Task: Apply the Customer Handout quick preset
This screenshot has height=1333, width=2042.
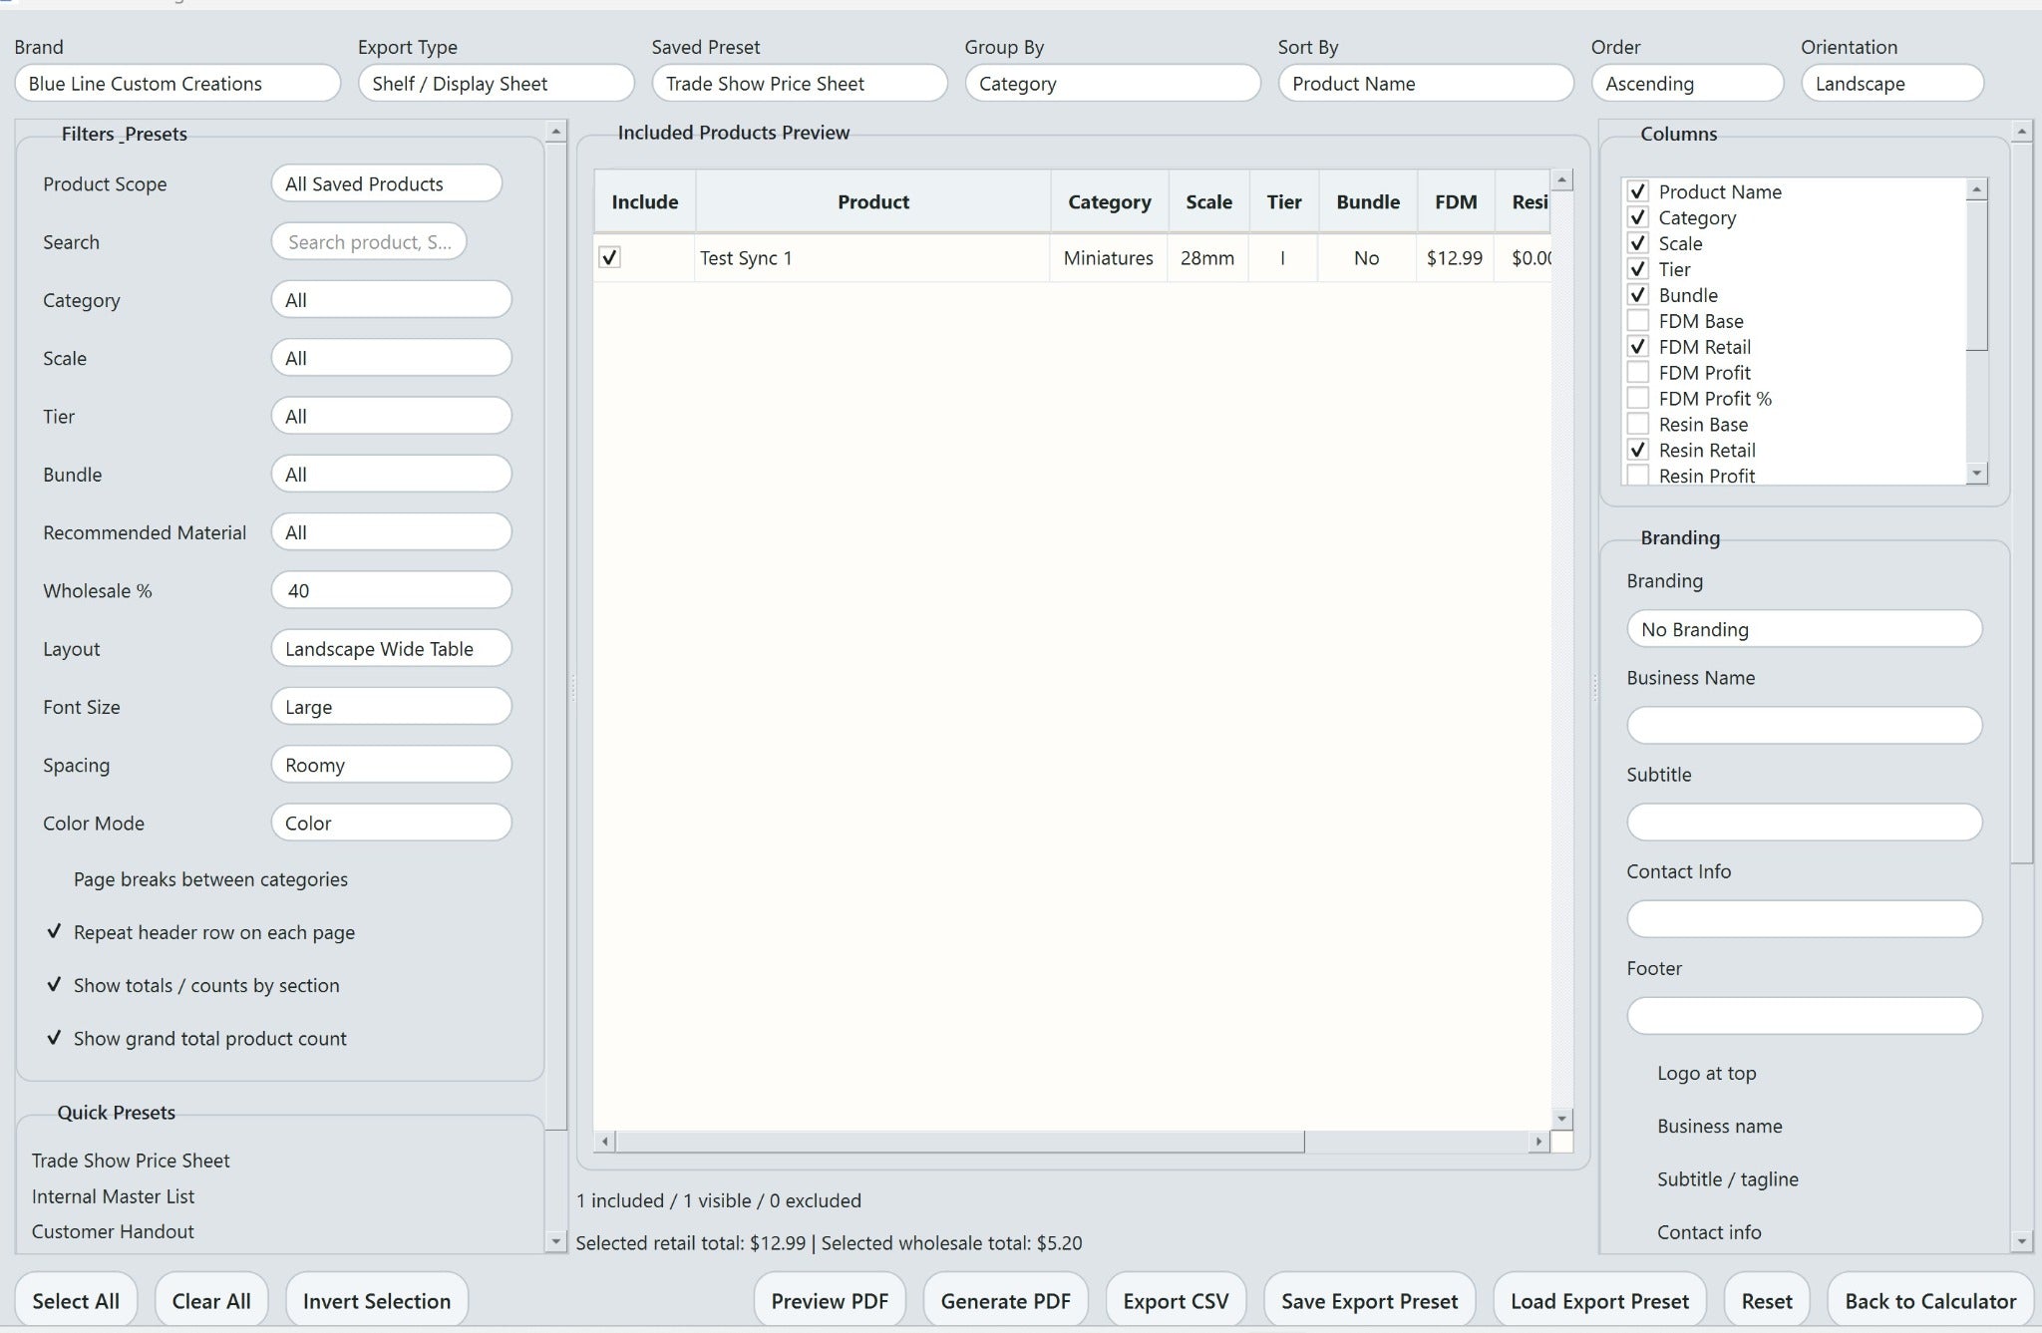Action: click(x=113, y=1231)
